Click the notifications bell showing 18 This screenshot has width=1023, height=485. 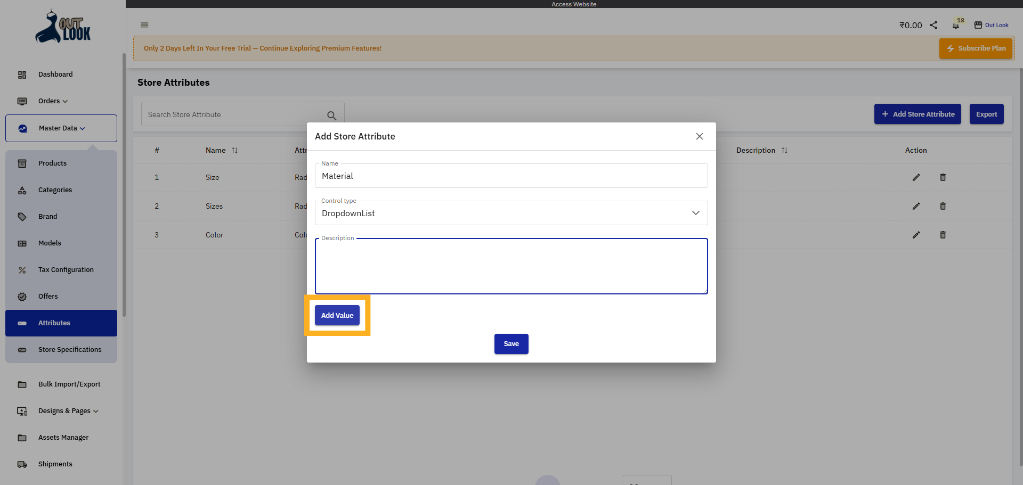point(954,25)
